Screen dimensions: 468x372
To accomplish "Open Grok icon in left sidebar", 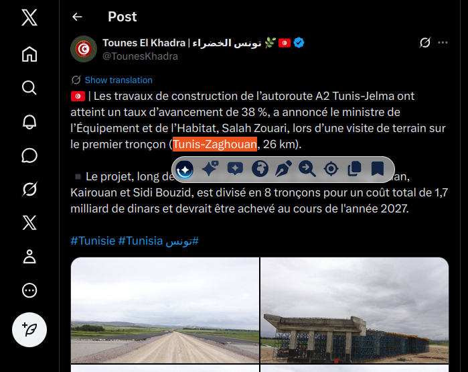I will click(29, 189).
